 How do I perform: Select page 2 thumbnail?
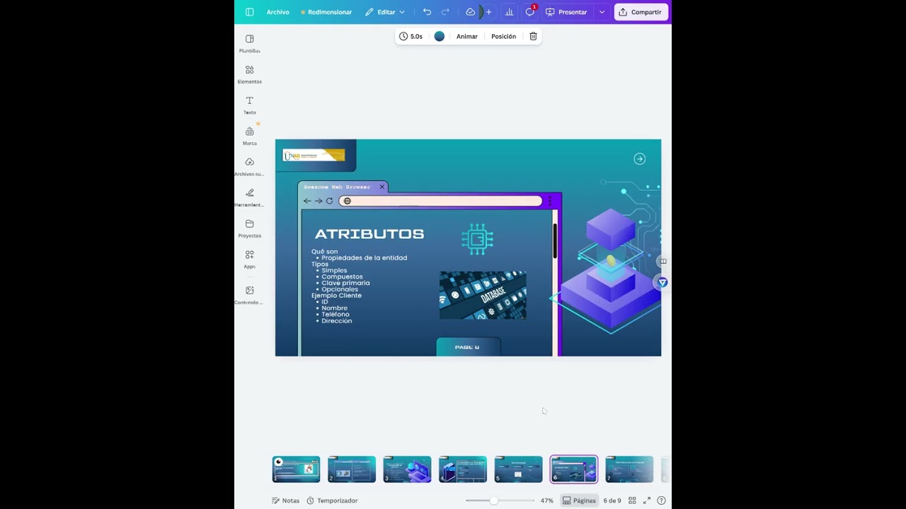352,469
